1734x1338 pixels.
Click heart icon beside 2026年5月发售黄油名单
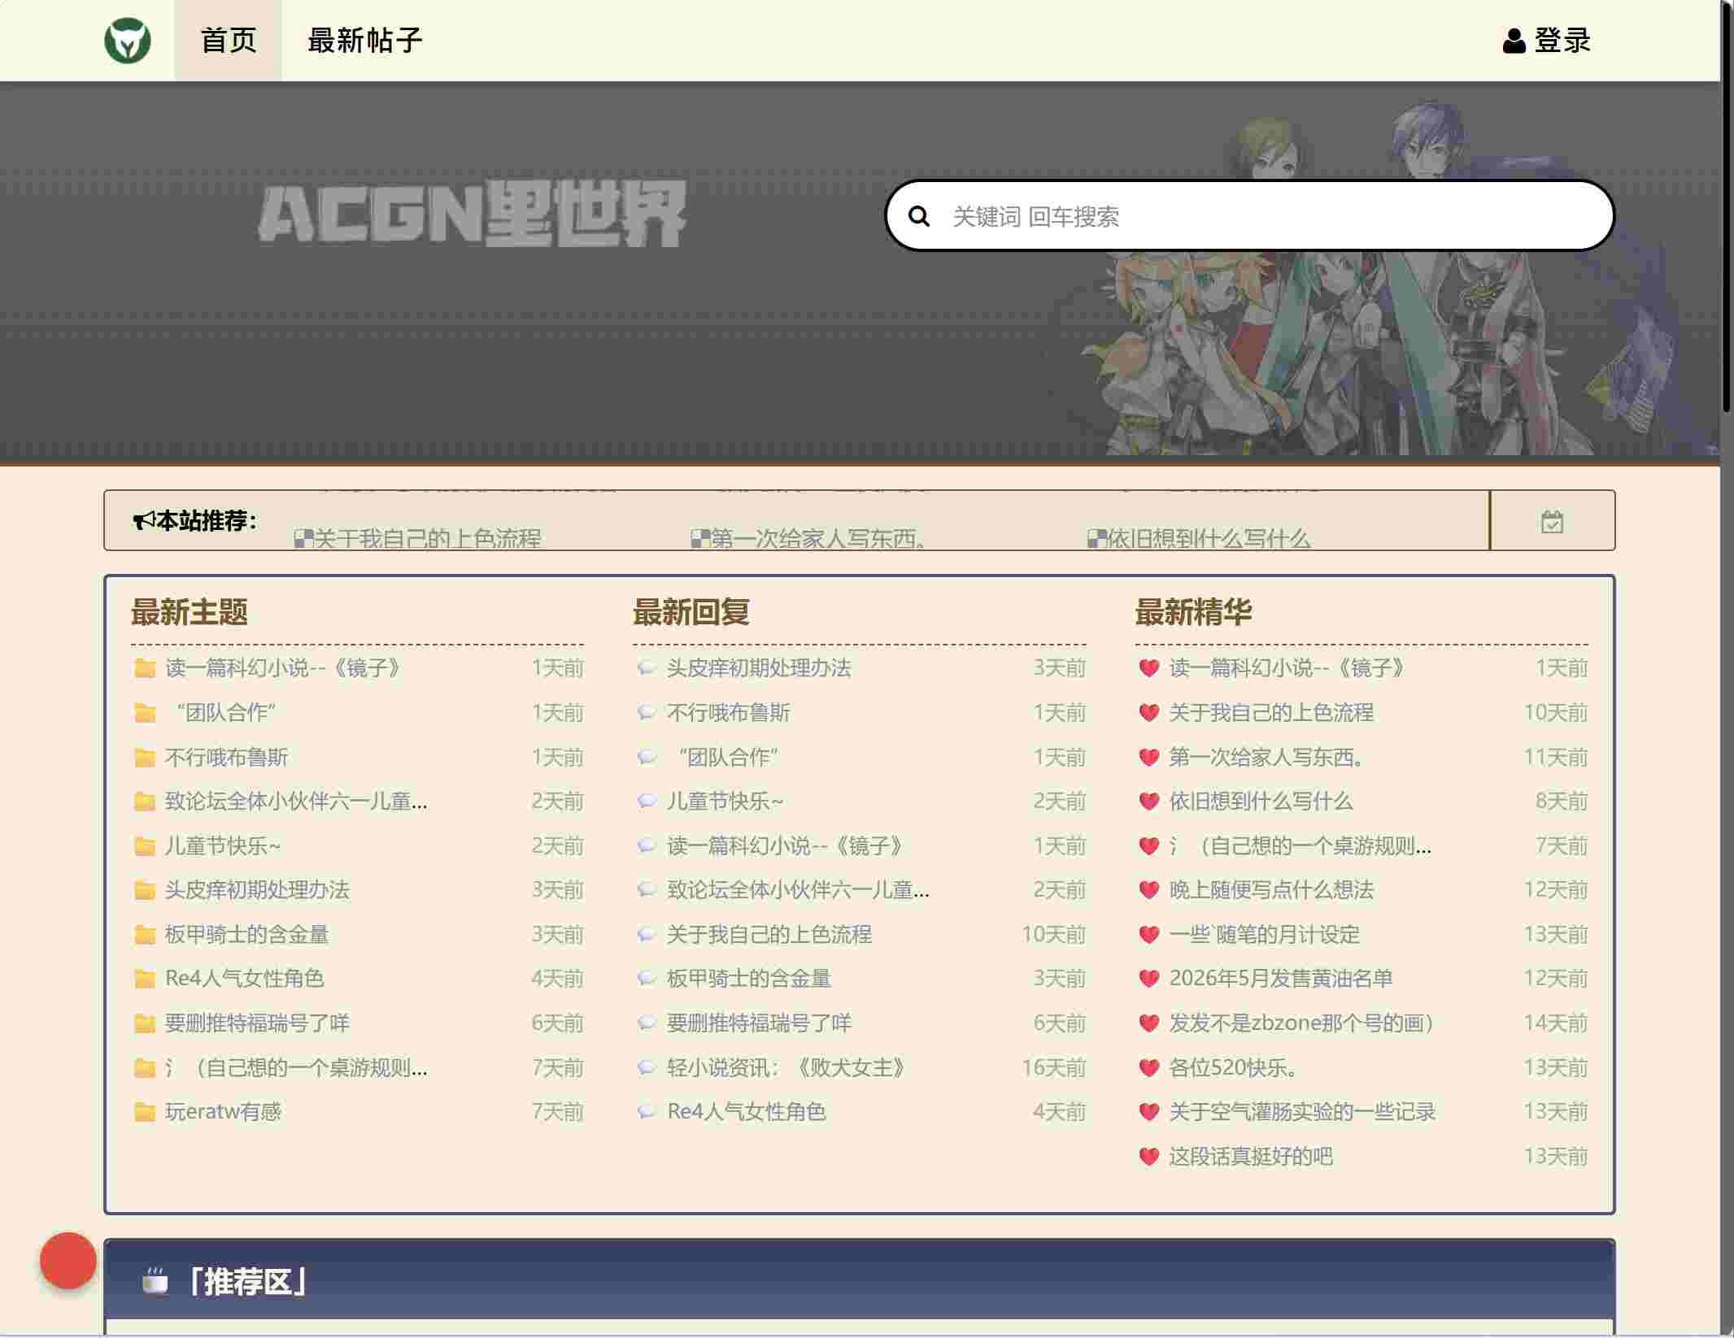1148,979
